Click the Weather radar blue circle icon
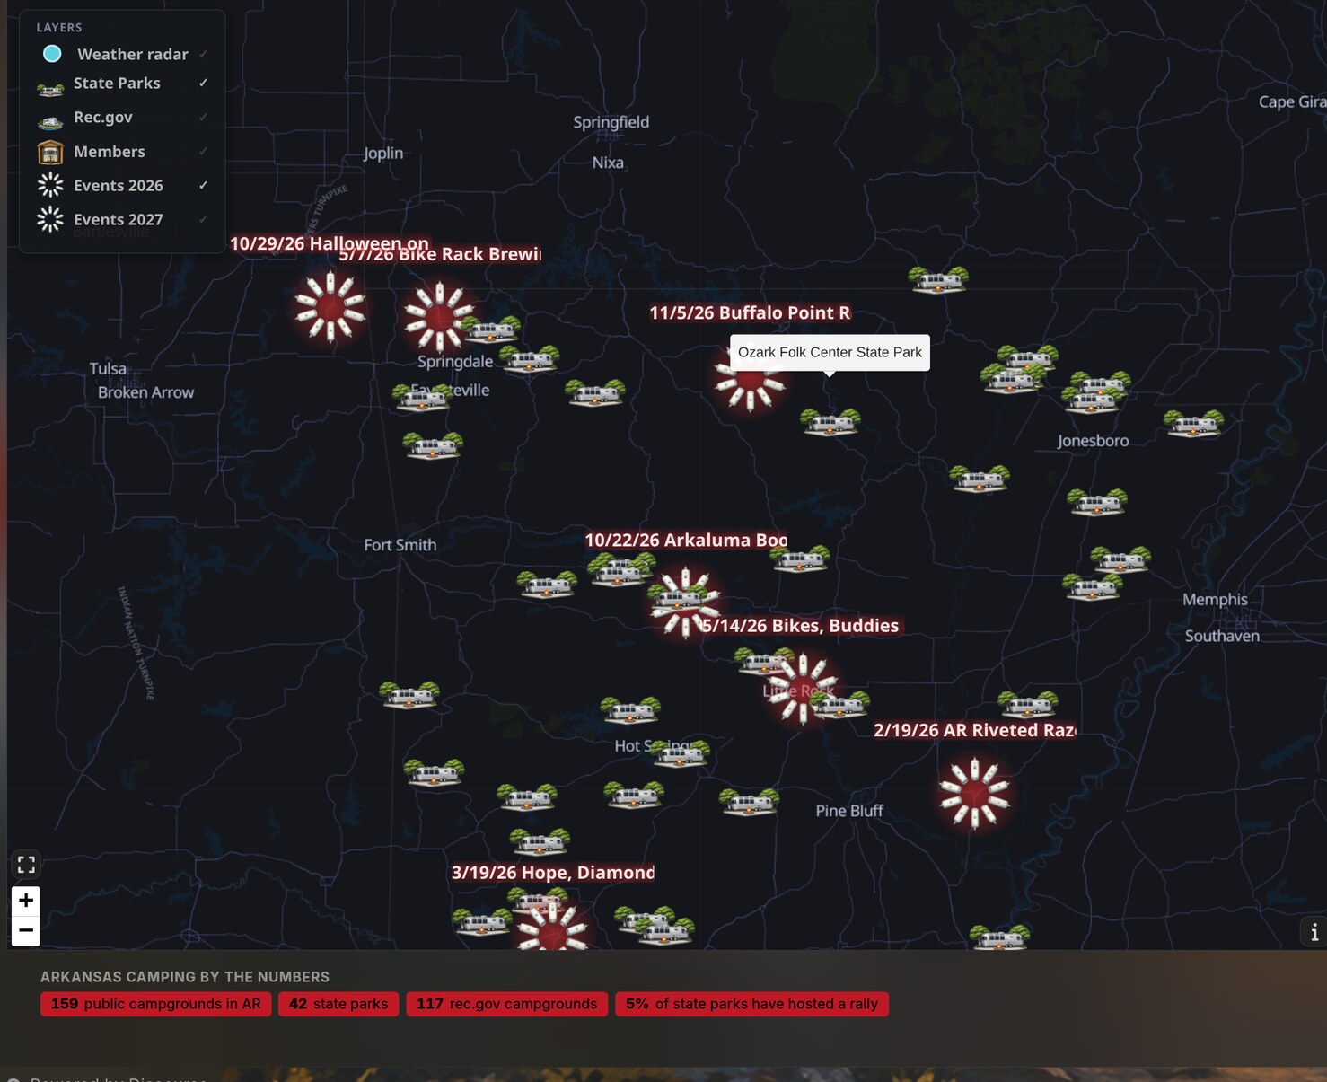Screen dimensions: 1327x1082 (x=52, y=54)
